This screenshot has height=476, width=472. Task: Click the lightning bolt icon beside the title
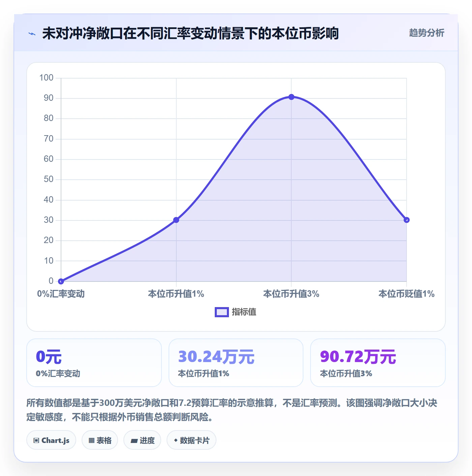(x=32, y=34)
